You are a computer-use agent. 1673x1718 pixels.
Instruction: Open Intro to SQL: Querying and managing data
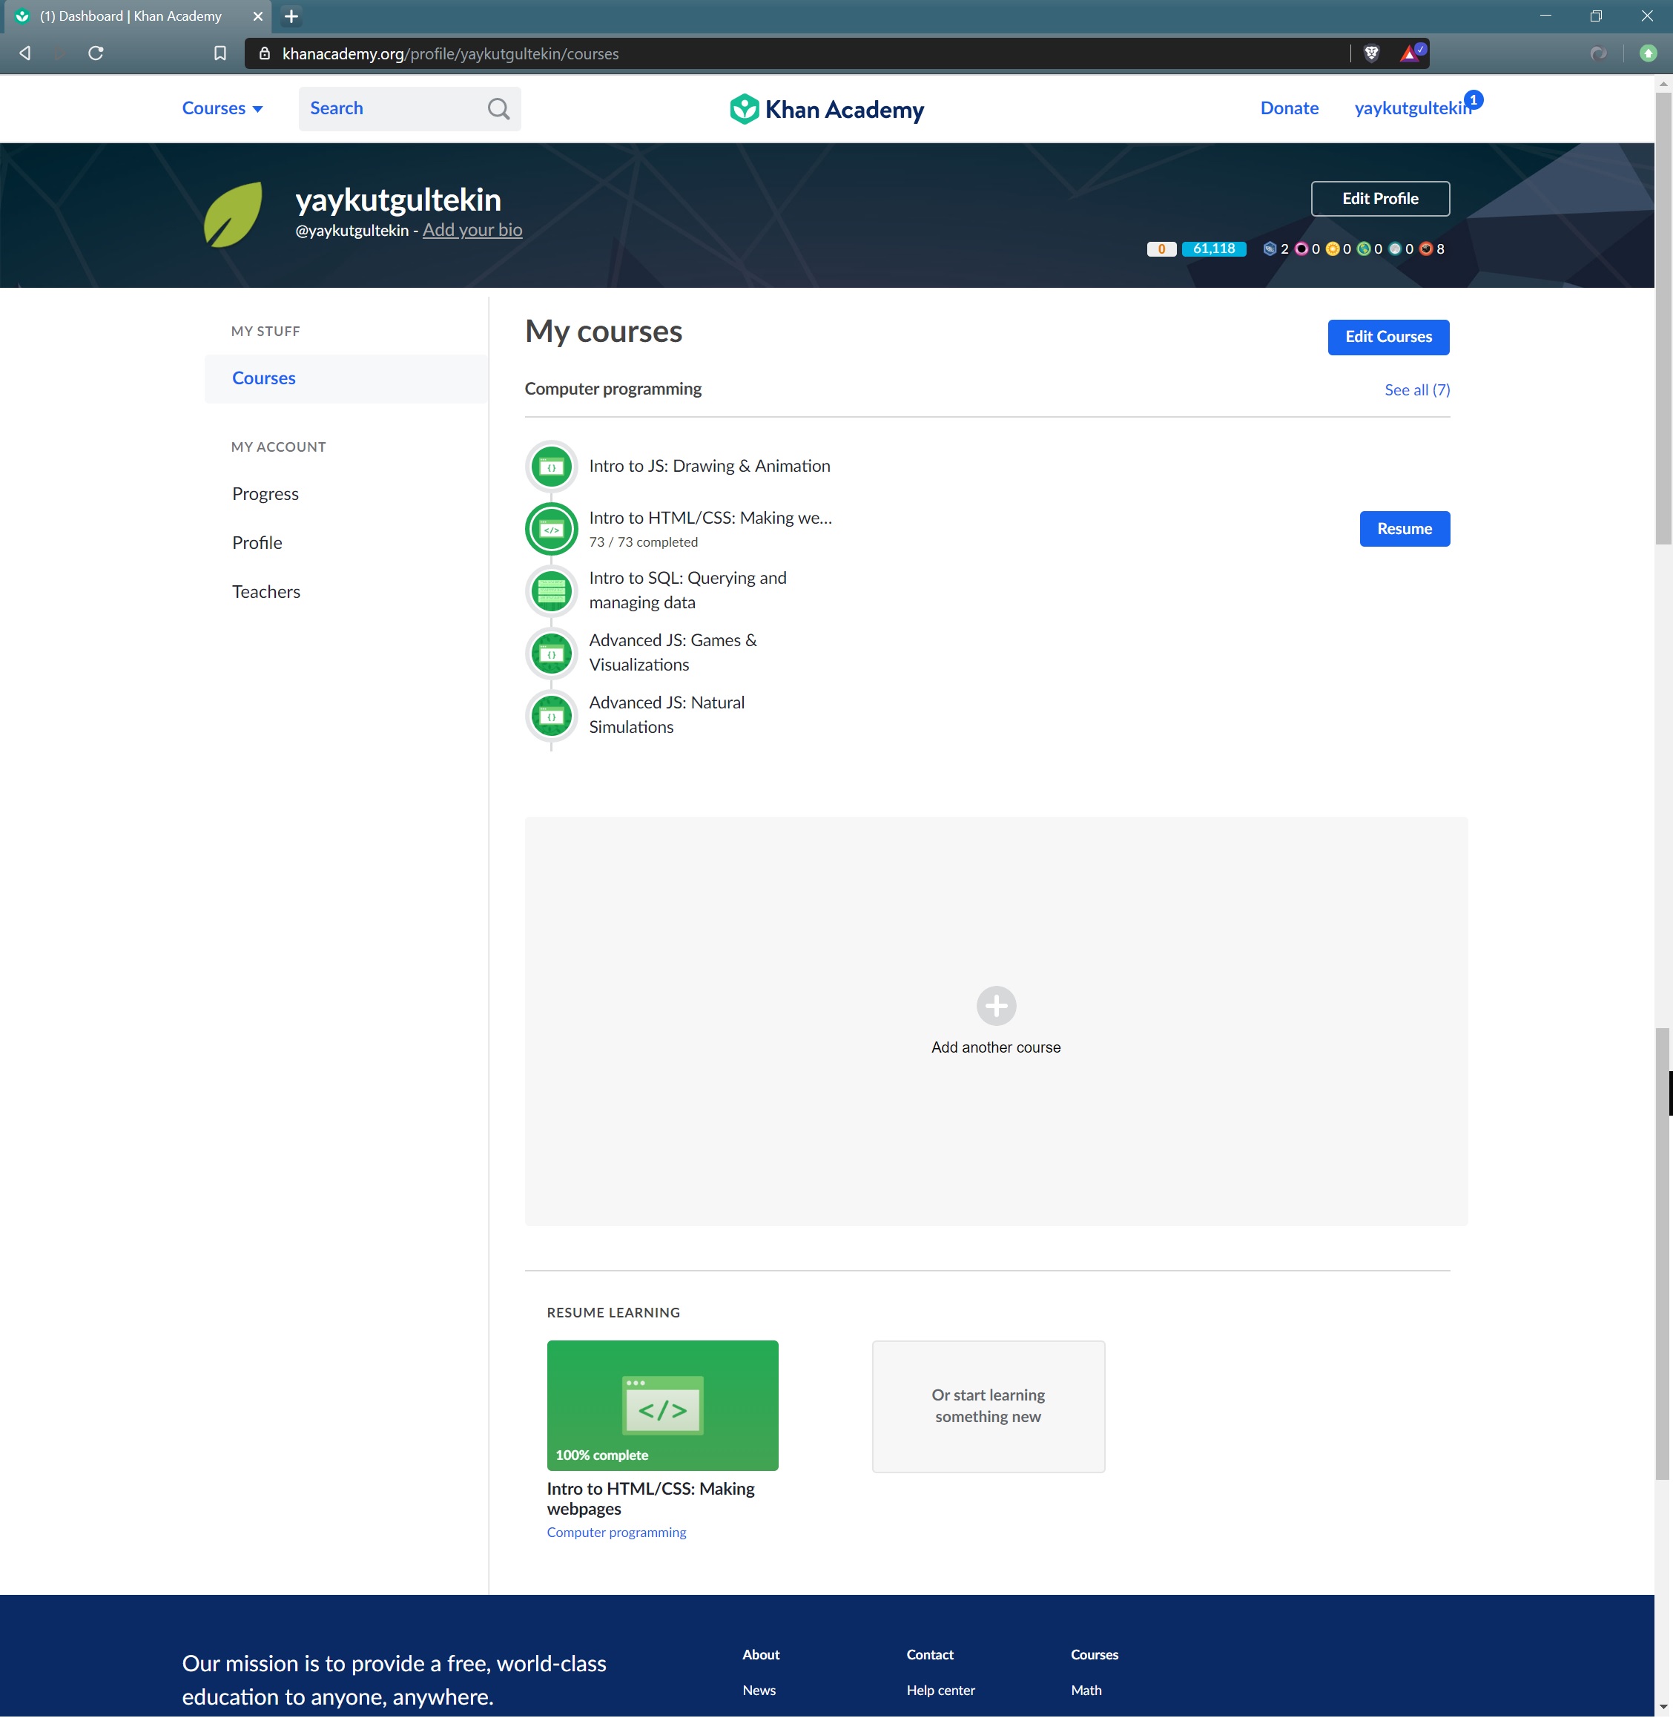(x=687, y=590)
